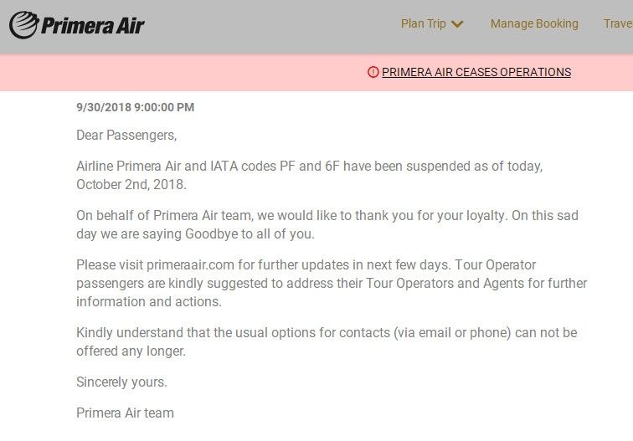Click the Primera Air wordmark text
This screenshot has height=441, width=633.
pos(92,26)
